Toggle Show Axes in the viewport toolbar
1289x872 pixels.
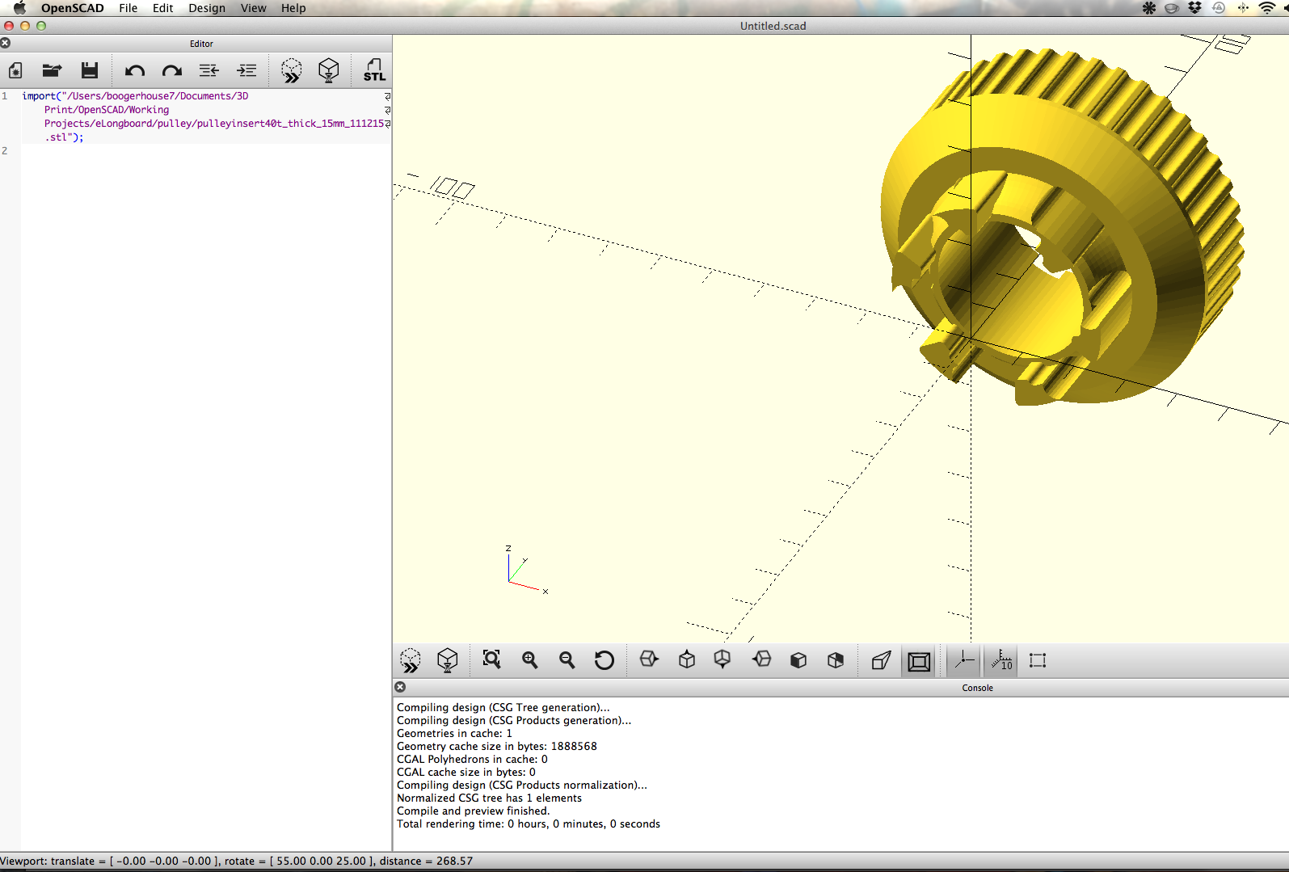[x=963, y=660]
